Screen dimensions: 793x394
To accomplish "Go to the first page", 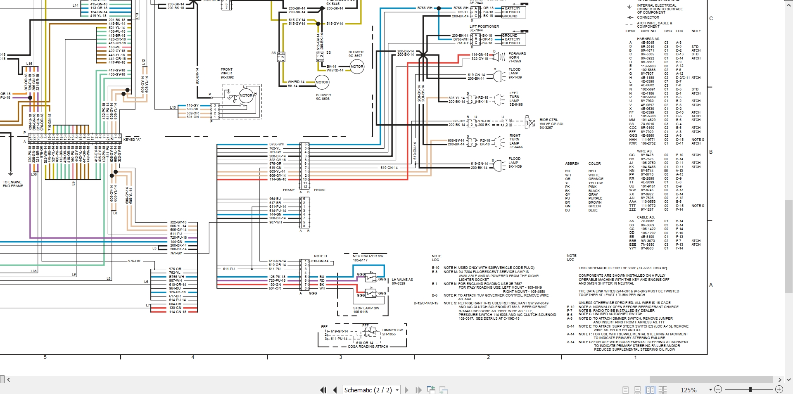I will click(323, 390).
